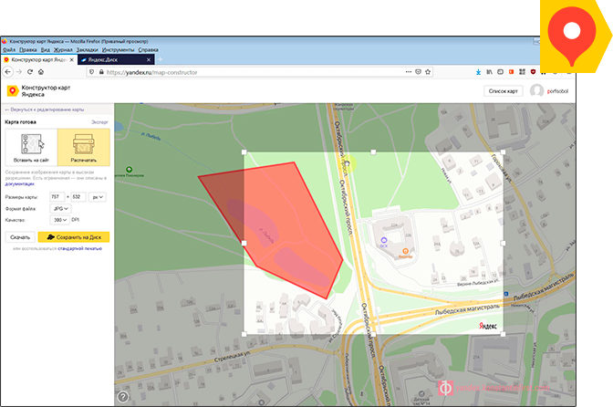Click the bottom-left handle of print area
Screen dimensions: 613x407
(x=244, y=334)
